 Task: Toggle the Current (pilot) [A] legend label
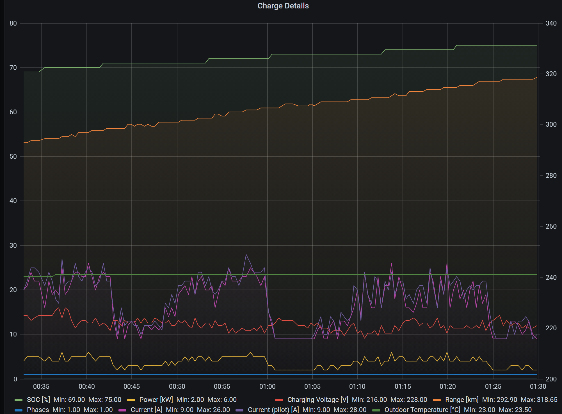273,410
